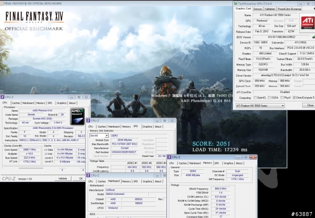
Task: Select the Graphics Card tab in GPU-Z
Action: coord(243,8)
